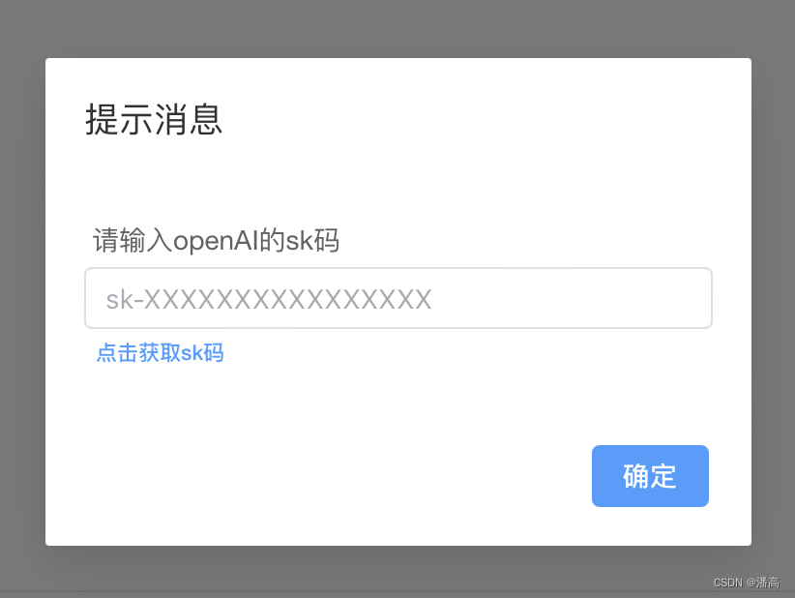The height and width of the screenshot is (598, 795).
Task: Click blank space between title and label
Action: pyautogui.click(x=398, y=180)
